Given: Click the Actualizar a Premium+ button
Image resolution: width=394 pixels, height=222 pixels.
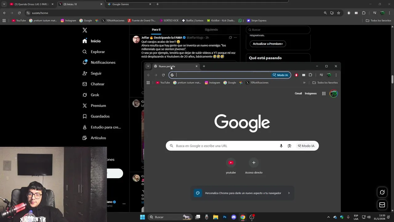Looking at the screenshot, I should (x=268, y=44).
